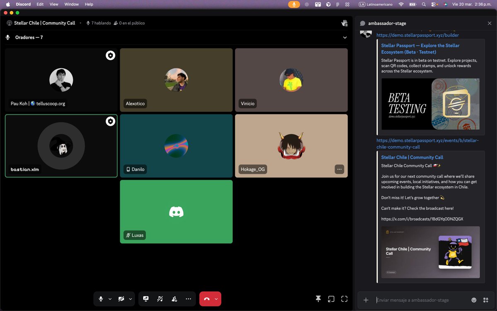Click Danilo's mobile phone icon
Image resolution: width=497 pixels, height=311 pixels.
[128, 169]
